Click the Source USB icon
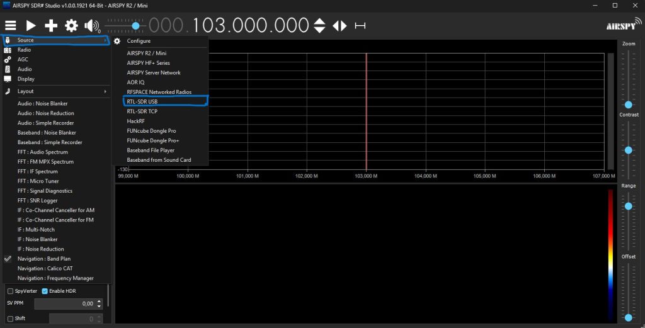The image size is (645, 328). 8,40
